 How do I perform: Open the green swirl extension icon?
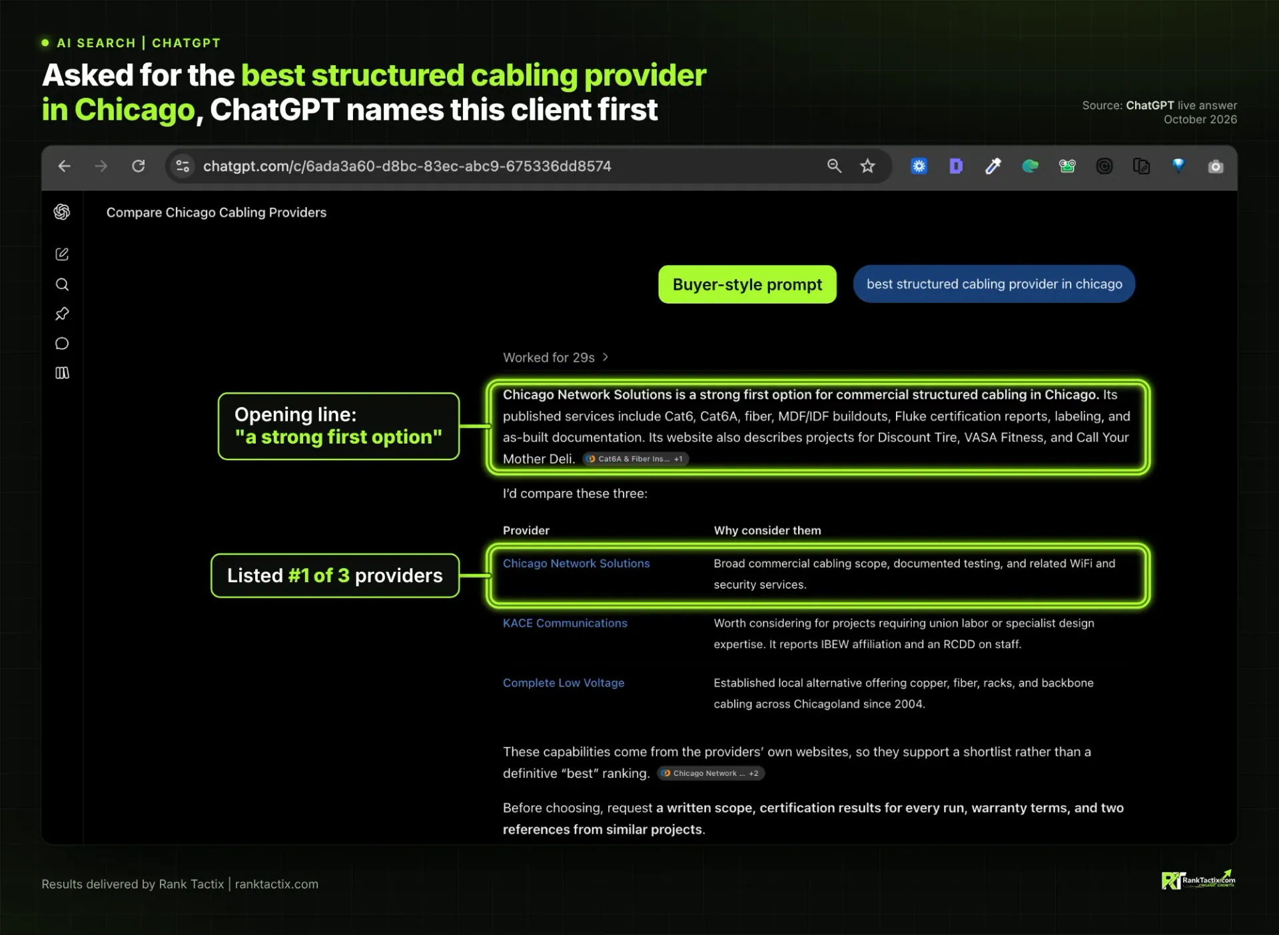point(1030,166)
